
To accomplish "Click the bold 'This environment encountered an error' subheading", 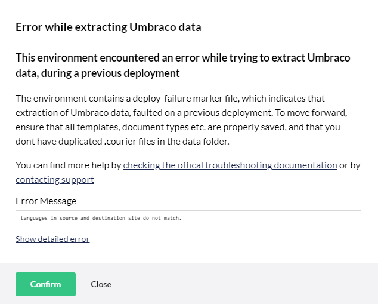I will (x=182, y=58).
